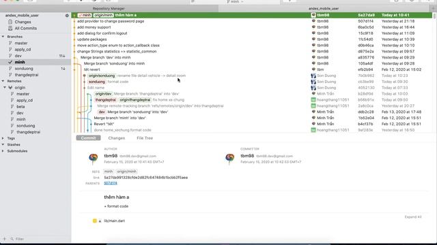
Task: Click the add plus icon at sidebar bottom
Action: (5, 239)
